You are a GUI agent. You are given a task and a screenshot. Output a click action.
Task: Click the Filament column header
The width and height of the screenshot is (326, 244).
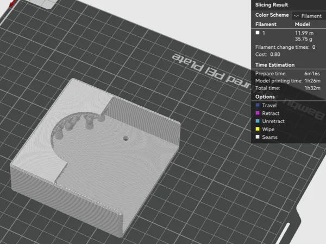[x=266, y=24]
